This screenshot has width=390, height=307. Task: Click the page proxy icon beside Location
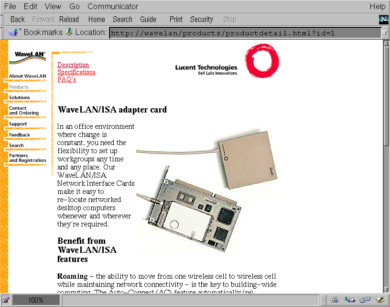69,33
